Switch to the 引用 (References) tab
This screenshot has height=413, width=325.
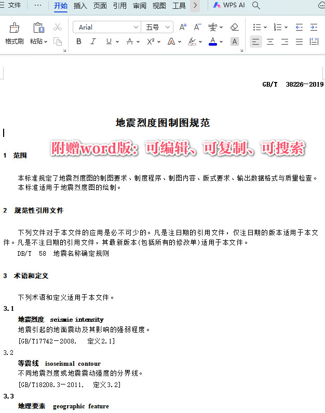tap(119, 6)
